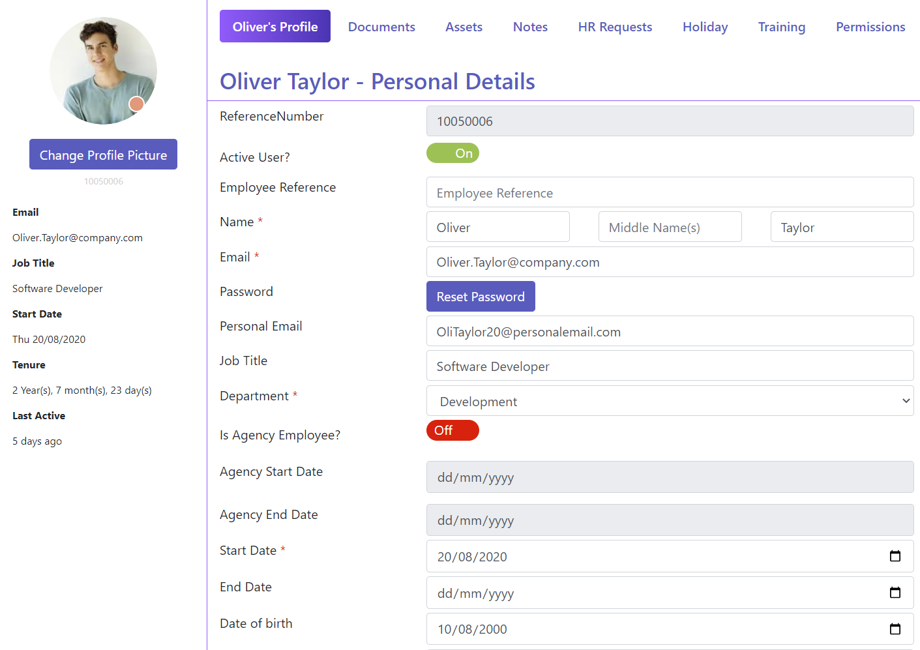Click the Is Agency Employee? label
Screen dimensions: 920x650
pos(280,435)
